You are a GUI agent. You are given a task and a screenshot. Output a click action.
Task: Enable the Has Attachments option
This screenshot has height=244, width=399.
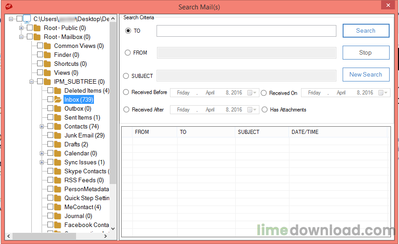pos(265,110)
